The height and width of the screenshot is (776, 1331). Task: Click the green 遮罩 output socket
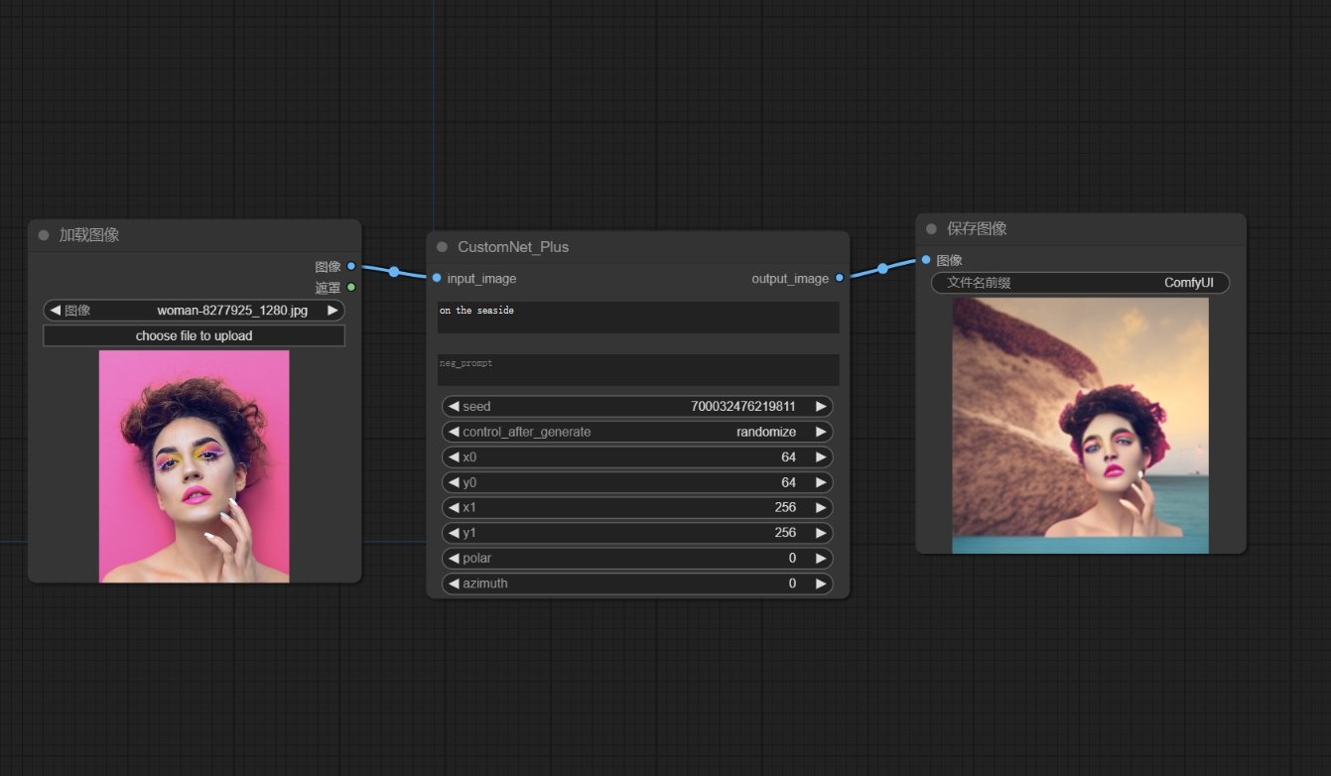point(351,288)
